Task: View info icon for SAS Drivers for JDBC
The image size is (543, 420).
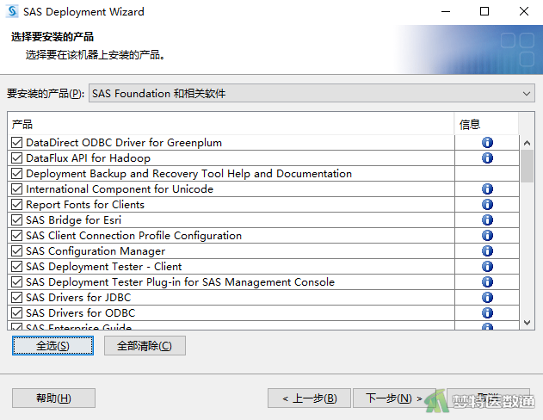Action: pos(487,298)
